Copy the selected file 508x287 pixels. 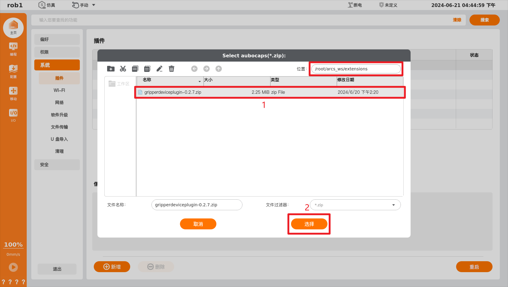pyautogui.click(x=135, y=69)
